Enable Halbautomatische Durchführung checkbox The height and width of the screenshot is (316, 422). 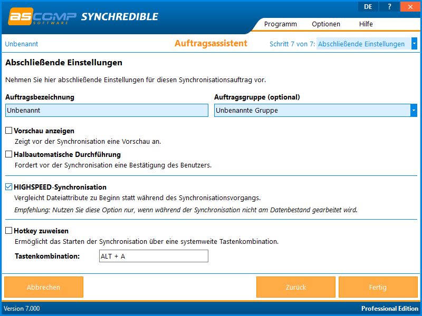pyautogui.click(x=9, y=154)
